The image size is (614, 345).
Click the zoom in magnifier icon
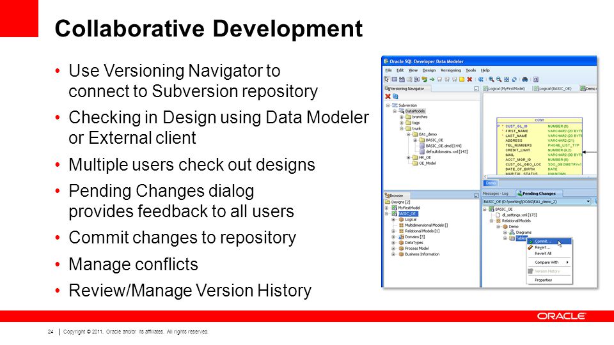[x=491, y=79]
